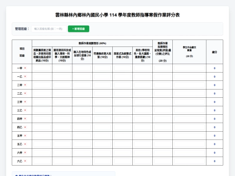Image resolution: width=235 pixels, height=176 pixels.
Task: Click the red X beside 三甲
Action: tap(25, 102)
